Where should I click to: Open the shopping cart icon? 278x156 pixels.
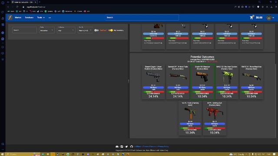(251, 17)
